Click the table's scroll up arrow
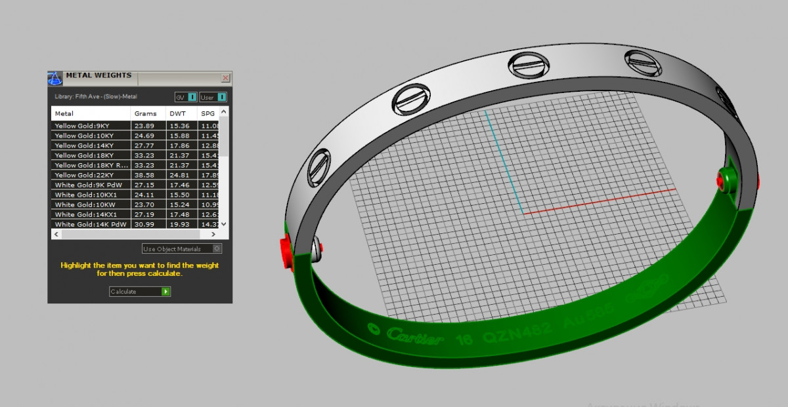 click(224, 112)
